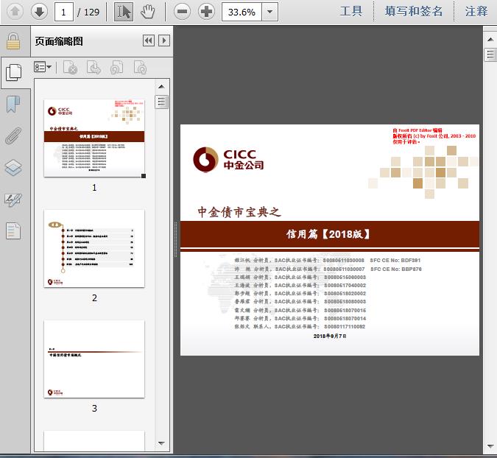497x458 pixels.
Task: Expand panel with the right arrow button
Action: (x=164, y=40)
